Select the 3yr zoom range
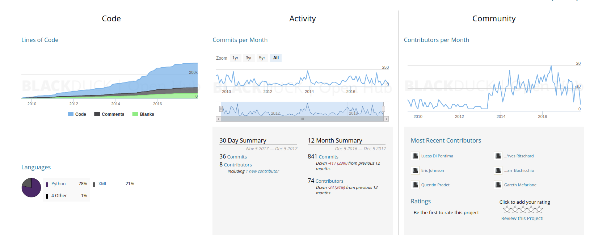Screen dimensions: 594x237 tap(249, 58)
